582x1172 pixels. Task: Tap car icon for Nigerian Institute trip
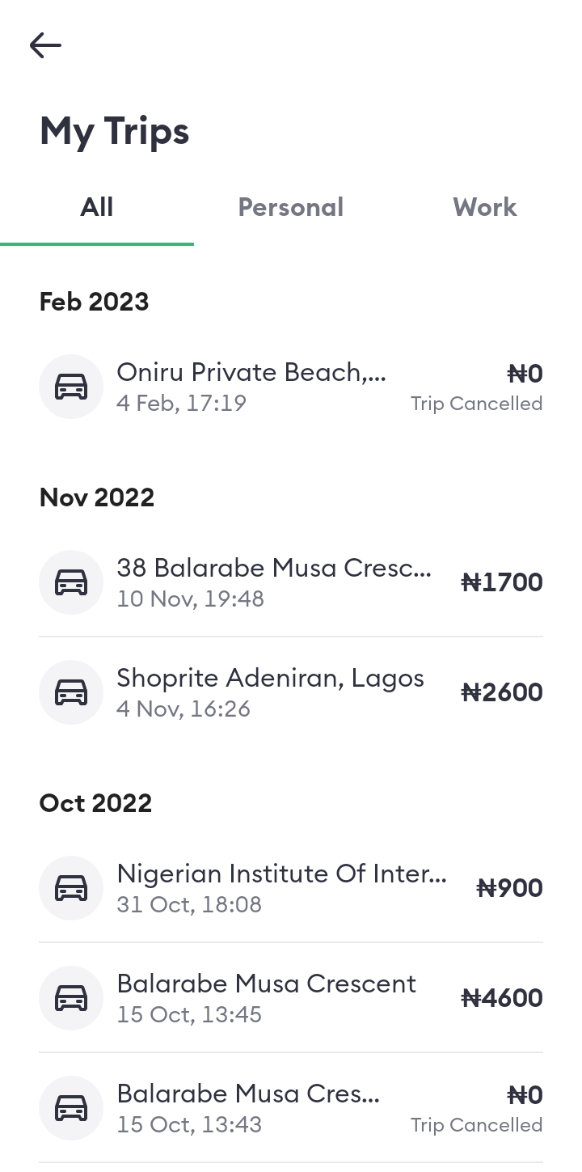[71, 888]
